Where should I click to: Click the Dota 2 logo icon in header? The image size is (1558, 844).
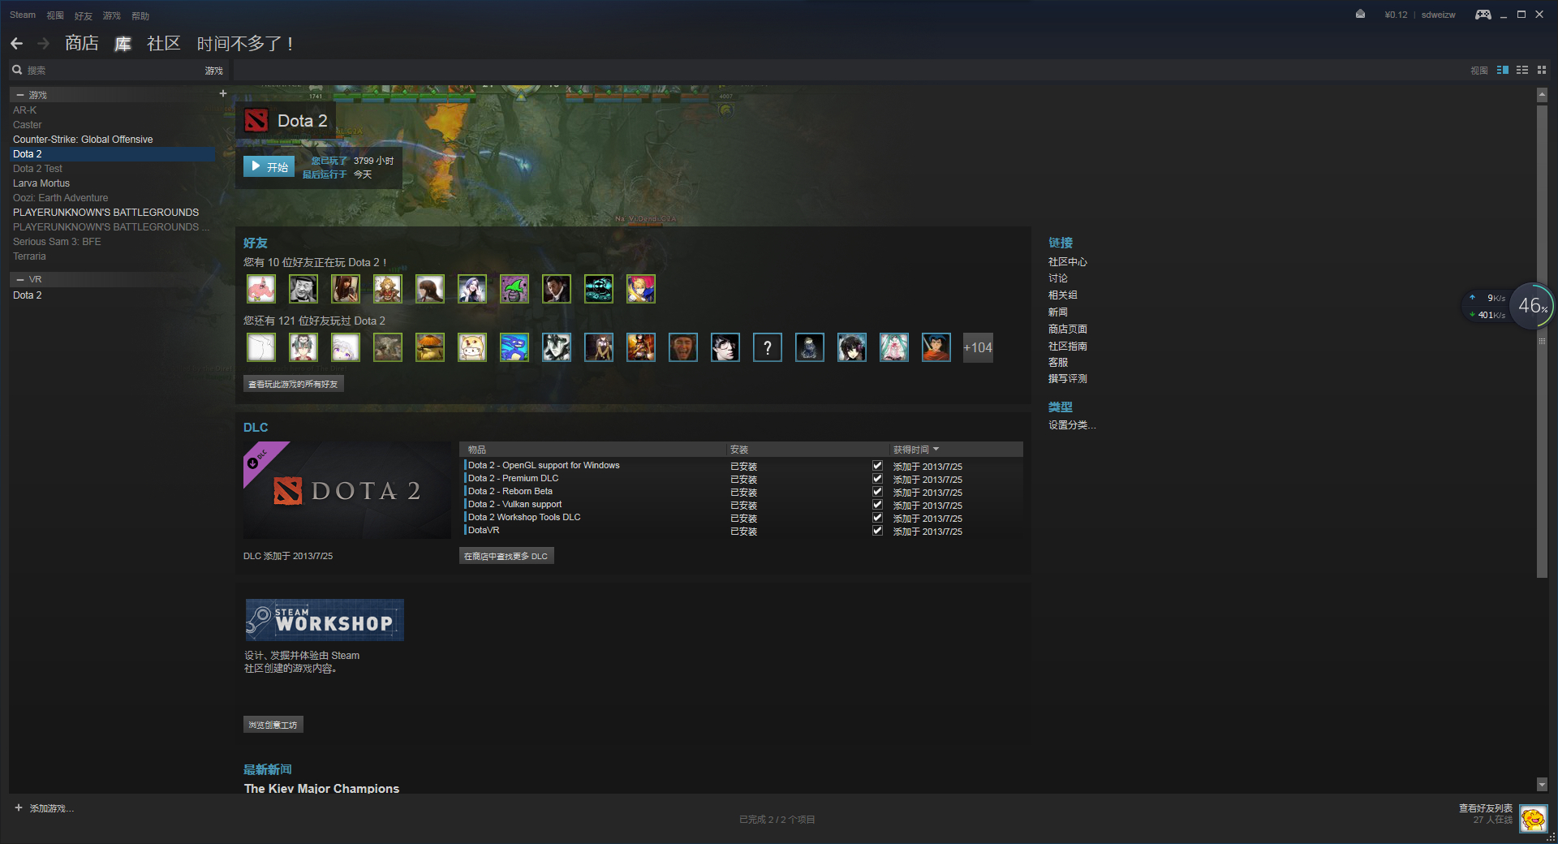tap(256, 121)
